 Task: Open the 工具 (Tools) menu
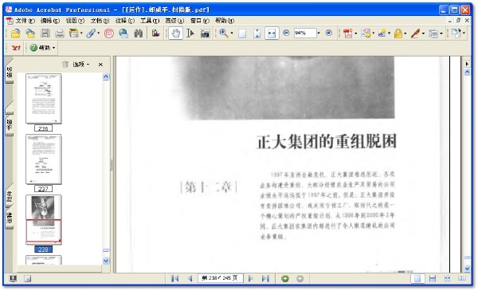[x=150, y=21]
